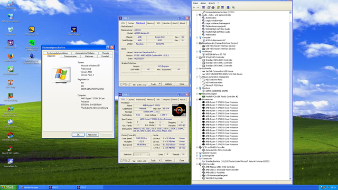Collapse the Prozessoren tree node
338x190 pixels.
197,100
